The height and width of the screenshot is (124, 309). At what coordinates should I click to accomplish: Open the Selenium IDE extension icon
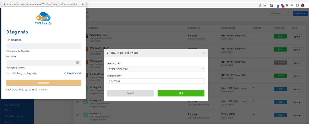click(271, 5)
